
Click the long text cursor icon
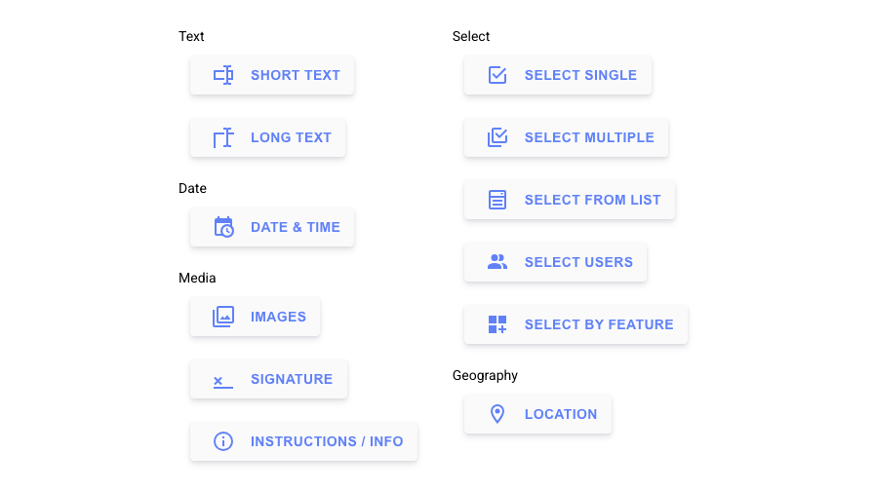[x=223, y=137]
